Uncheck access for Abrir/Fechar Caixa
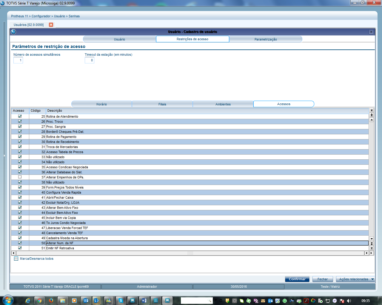The height and width of the screenshot is (305, 382). 20,197
